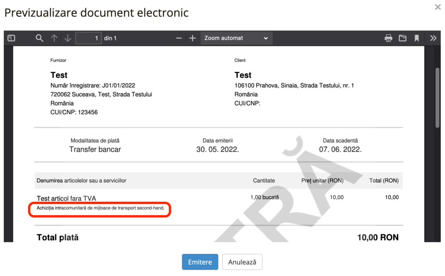Open the 'Zoom automat' dropdown
Image resolution: width=445 pixels, height=276 pixels.
click(236, 38)
